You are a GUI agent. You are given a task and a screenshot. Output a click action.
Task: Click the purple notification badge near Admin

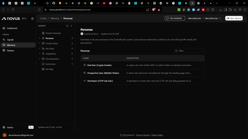31,127
